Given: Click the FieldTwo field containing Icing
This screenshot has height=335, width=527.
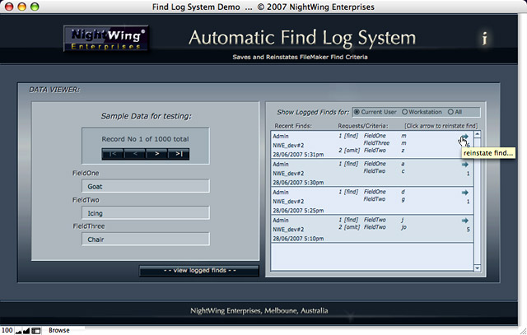Looking at the screenshot, I should coord(146,213).
